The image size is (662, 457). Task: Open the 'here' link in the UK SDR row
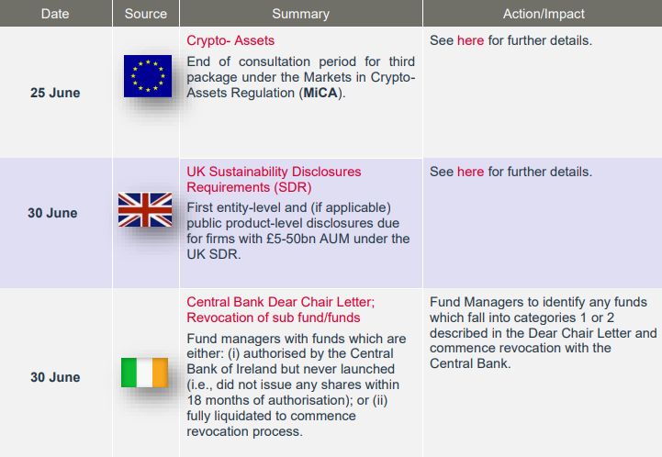(470, 172)
